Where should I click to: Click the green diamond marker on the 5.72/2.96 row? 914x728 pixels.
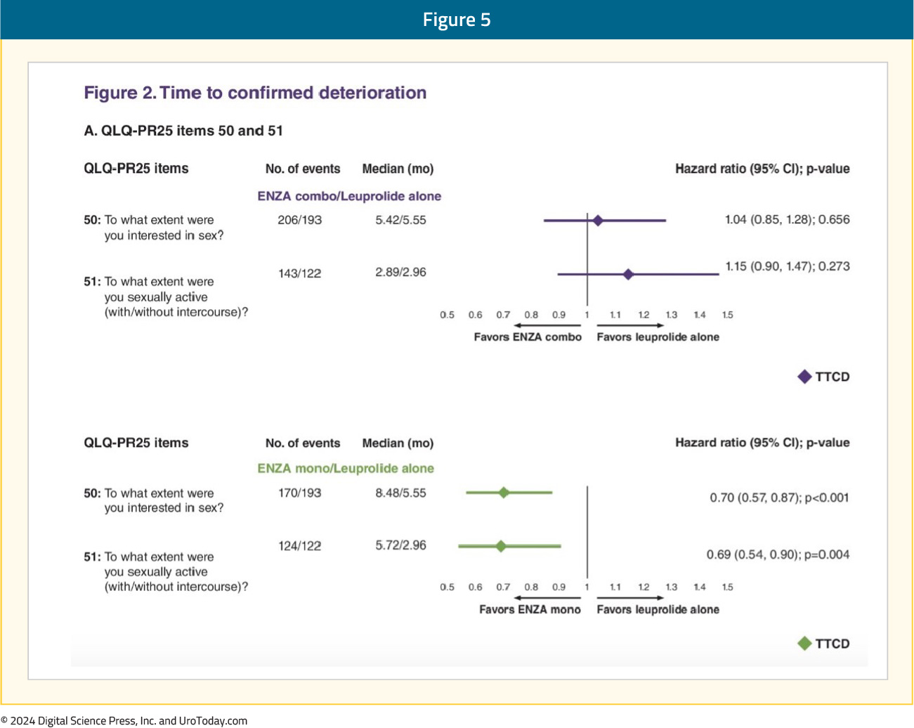501,545
